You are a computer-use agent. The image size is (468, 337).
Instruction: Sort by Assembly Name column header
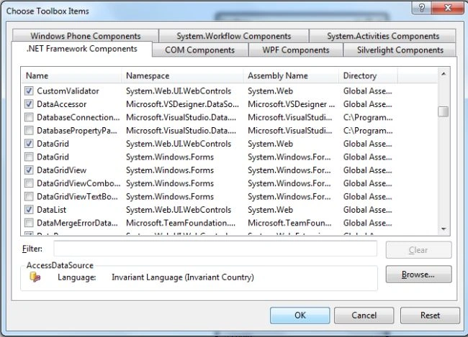pyautogui.click(x=291, y=75)
